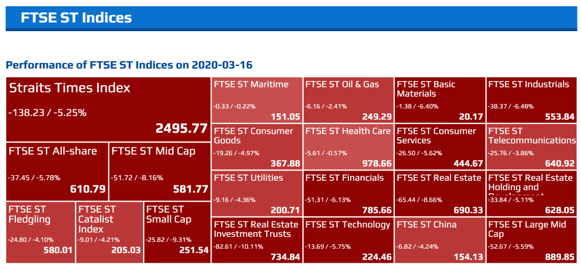Select the FTSE ST Utilities tile
The height and width of the screenshot is (268, 581).
256,193
